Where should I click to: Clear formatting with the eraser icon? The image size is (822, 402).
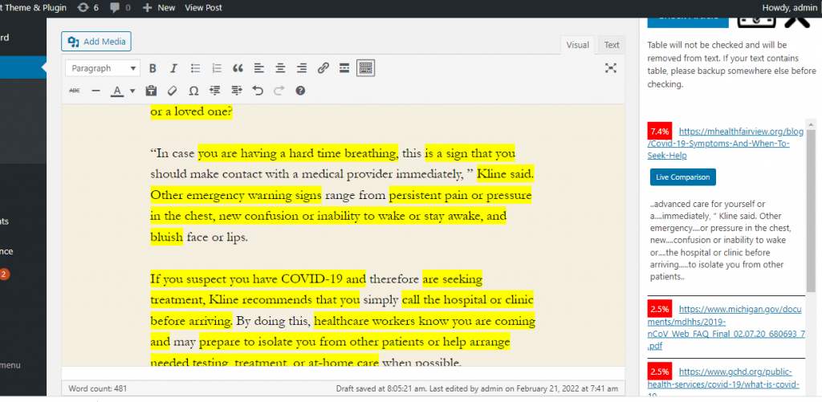coord(173,91)
